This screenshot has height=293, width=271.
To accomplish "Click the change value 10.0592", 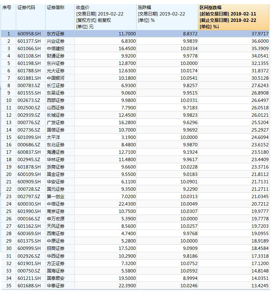I will [189, 271].
